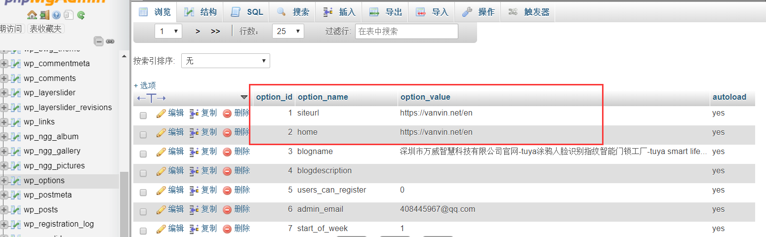The width and height of the screenshot is (766, 237).
Task: Sort by option_name column header
Action: point(323,97)
